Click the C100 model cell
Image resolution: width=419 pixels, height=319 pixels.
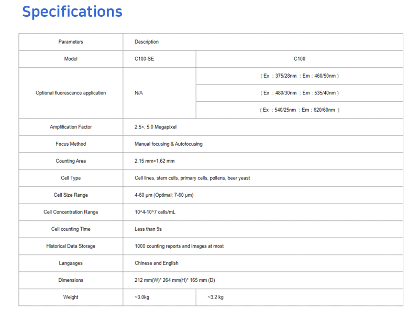(x=300, y=59)
